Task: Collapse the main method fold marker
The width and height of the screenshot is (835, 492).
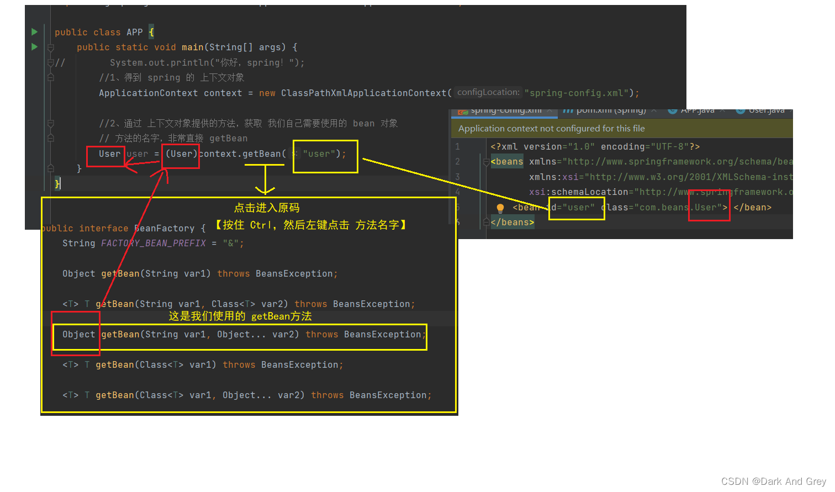Action: (50, 47)
